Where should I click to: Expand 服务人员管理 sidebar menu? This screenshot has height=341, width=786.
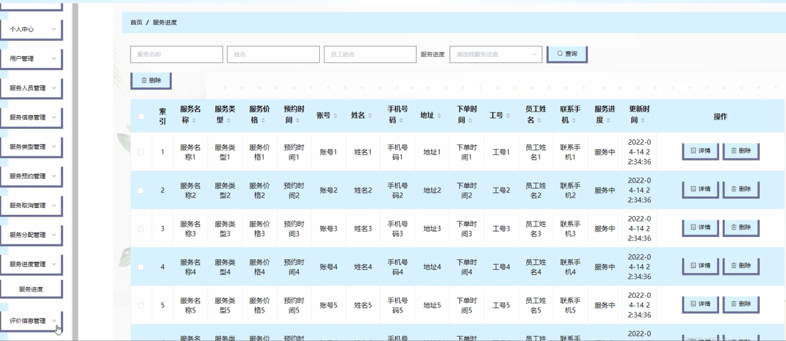(x=31, y=88)
